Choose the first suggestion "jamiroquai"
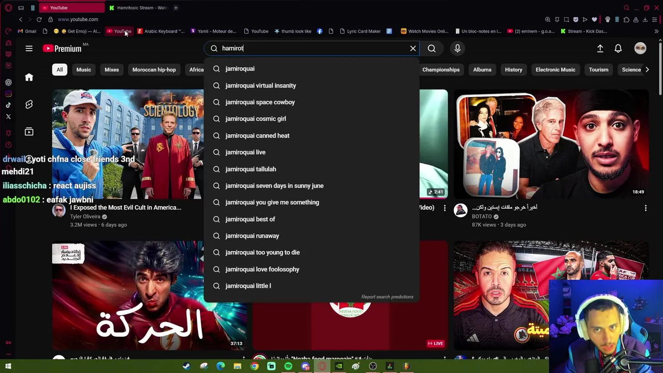 [311, 68]
